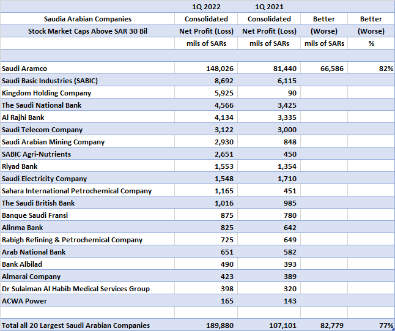Screen dimensions: 395x331
Task: Select Saudi British Bank value 1,016
Action: point(206,203)
